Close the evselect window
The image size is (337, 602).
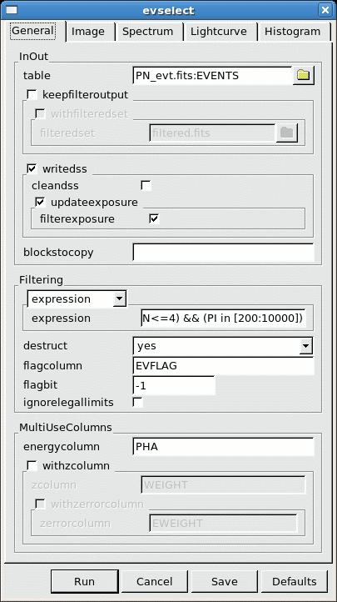325,10
